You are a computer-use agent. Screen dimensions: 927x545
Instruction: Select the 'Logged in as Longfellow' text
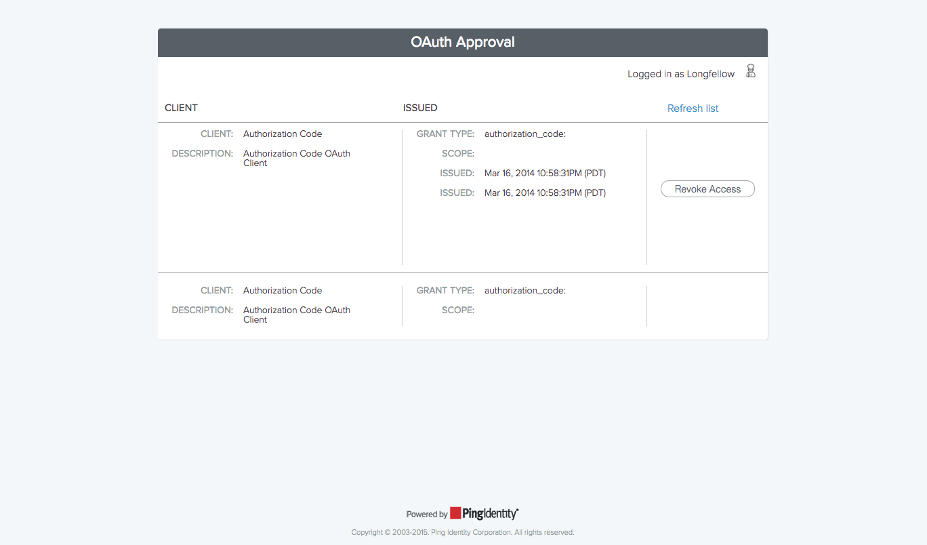680,75
